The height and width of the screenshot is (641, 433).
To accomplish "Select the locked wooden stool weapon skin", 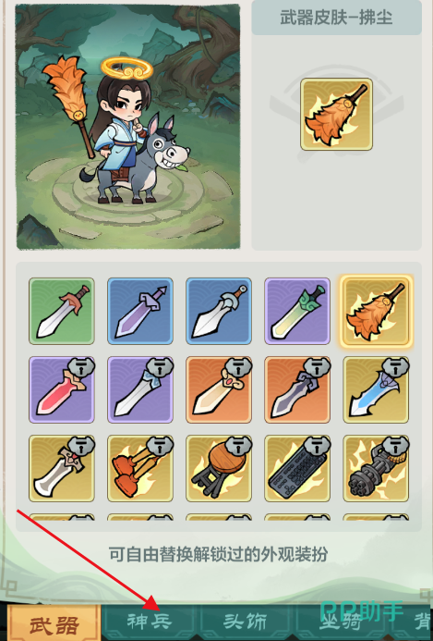I will [219, 468].
